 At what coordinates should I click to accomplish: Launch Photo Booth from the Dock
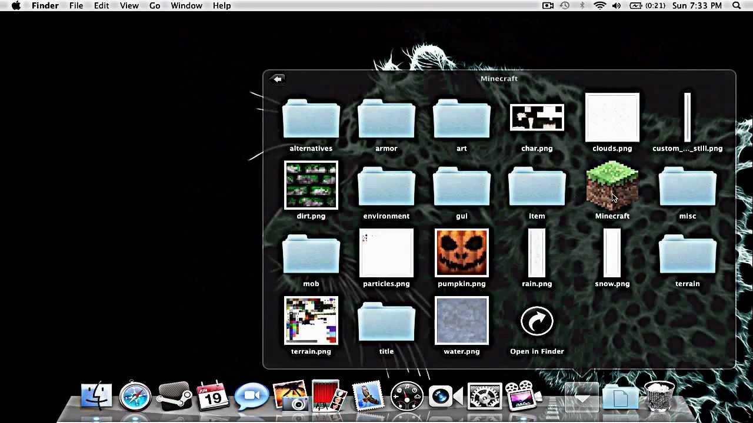[329, 395]
